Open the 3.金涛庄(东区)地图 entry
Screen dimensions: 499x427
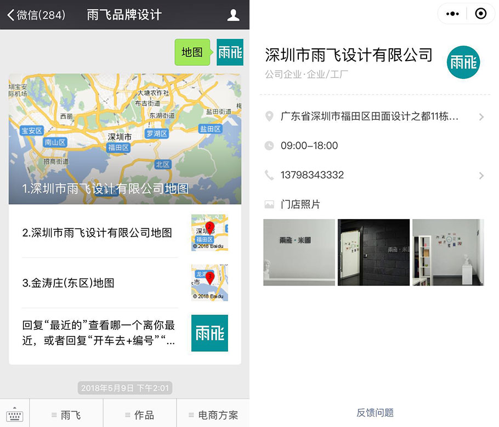tap(125, 283)
